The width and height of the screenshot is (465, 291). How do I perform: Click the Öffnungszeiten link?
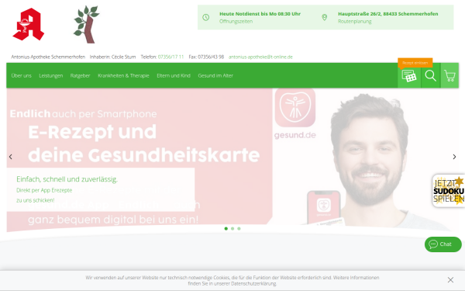[236, 22]
